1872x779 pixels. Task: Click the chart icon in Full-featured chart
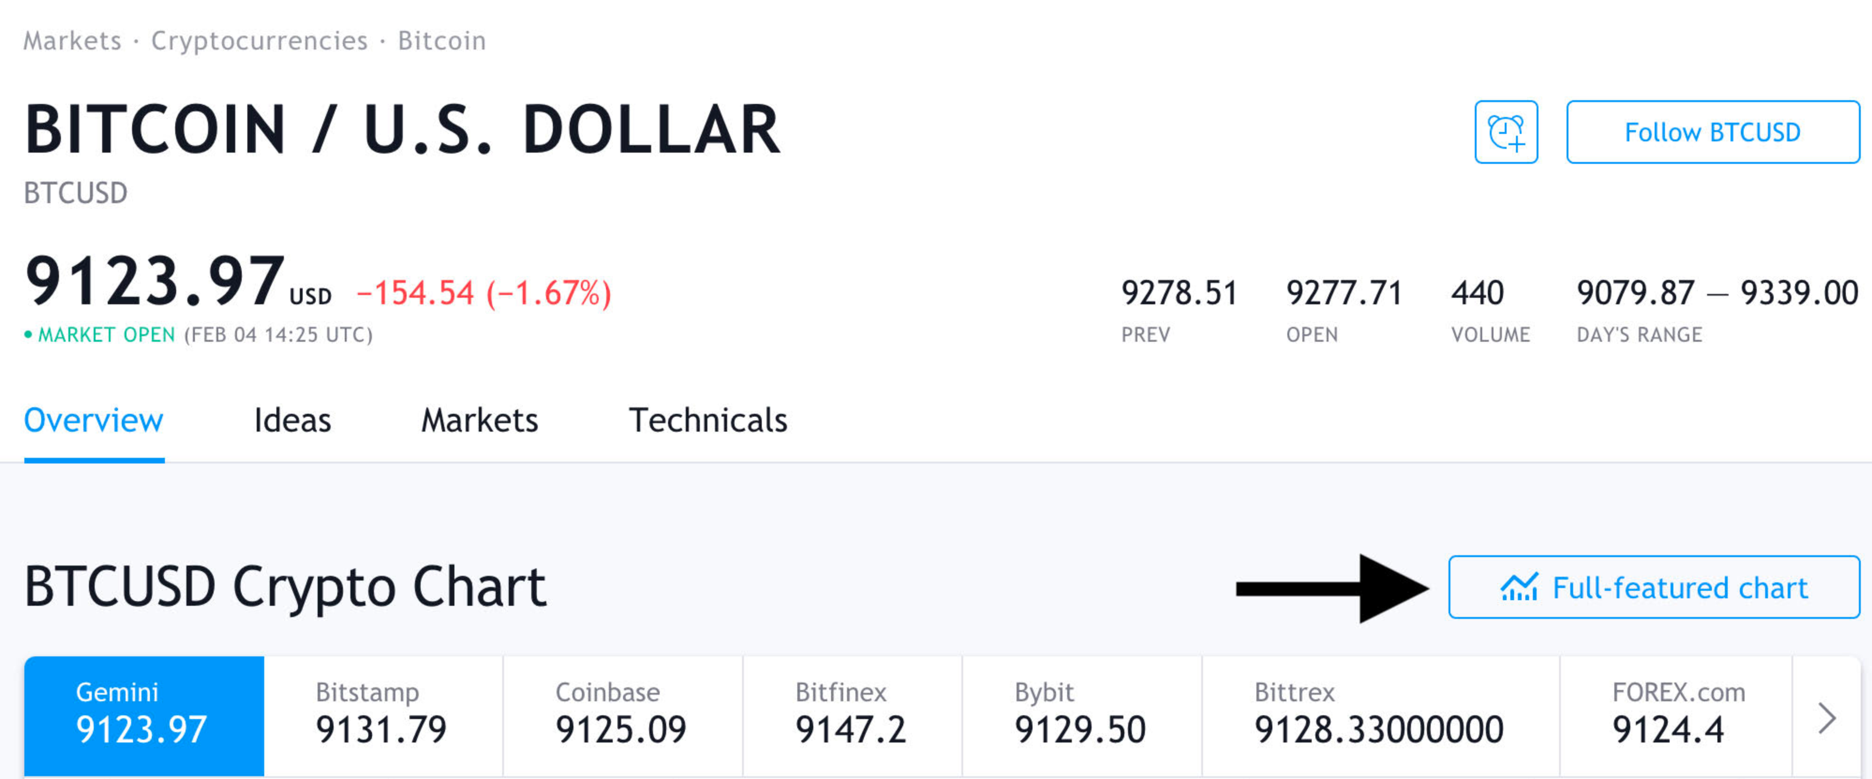(1519, 588)
